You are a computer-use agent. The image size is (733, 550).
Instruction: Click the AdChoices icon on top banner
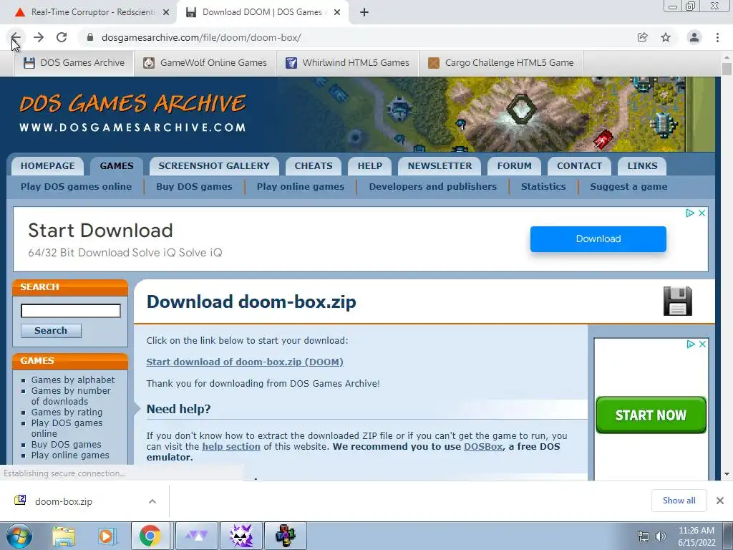(x=690, y=213)
